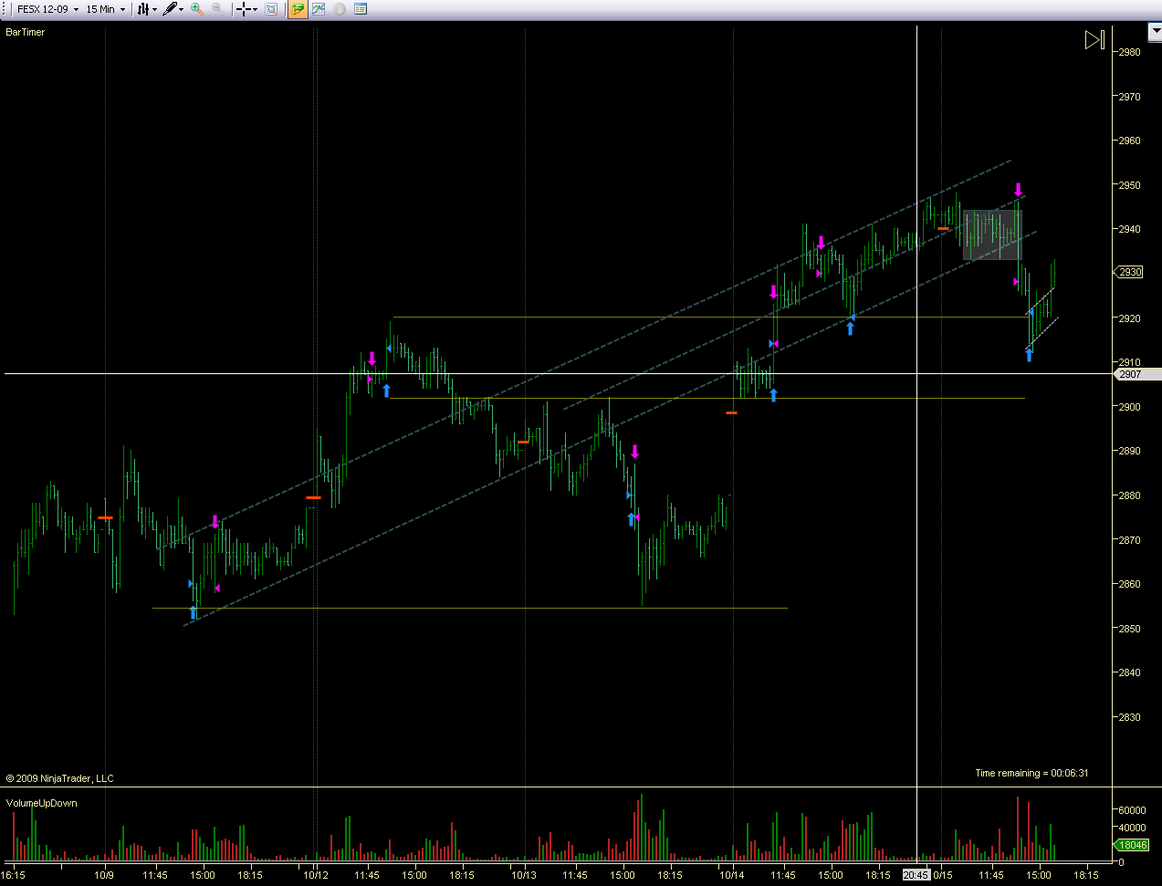Image resolution: width=1162 pixels, height=886 pixels.
Task: Click the chart style bars icon
Action: [143, 9]
